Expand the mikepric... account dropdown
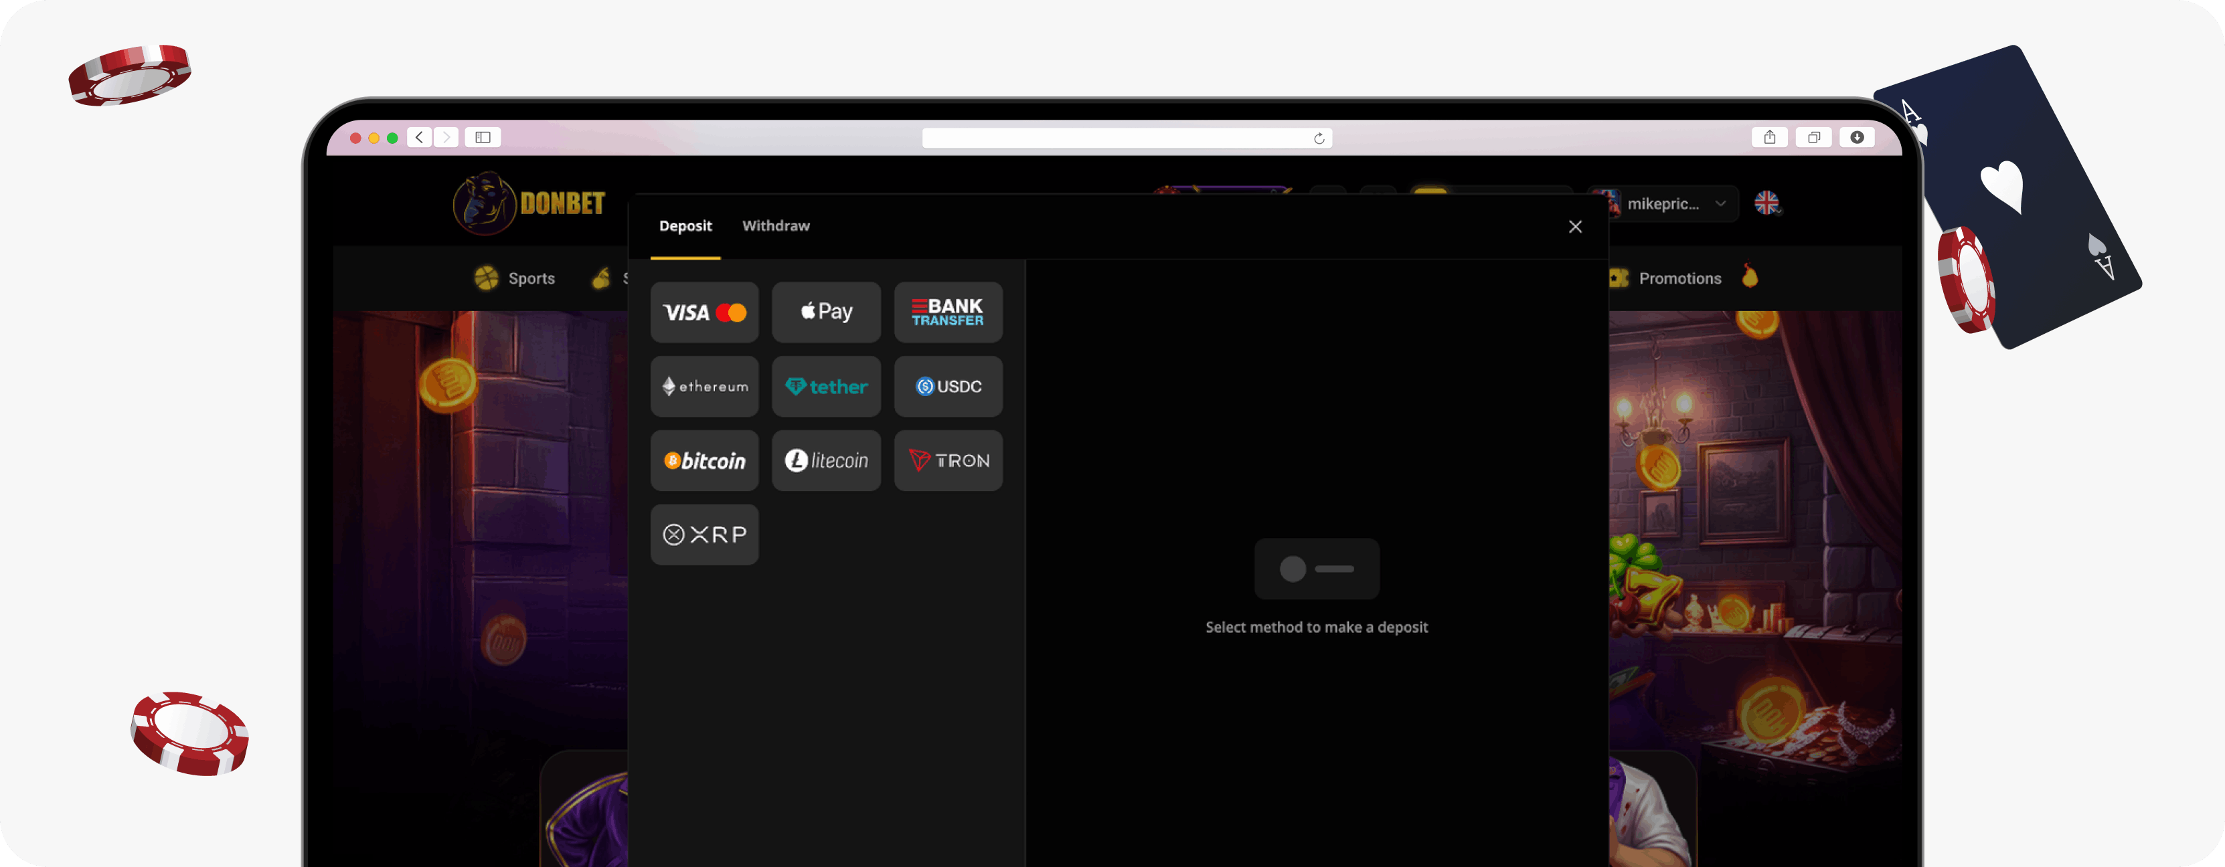The image size is (2225, 867). [1663, 204]
